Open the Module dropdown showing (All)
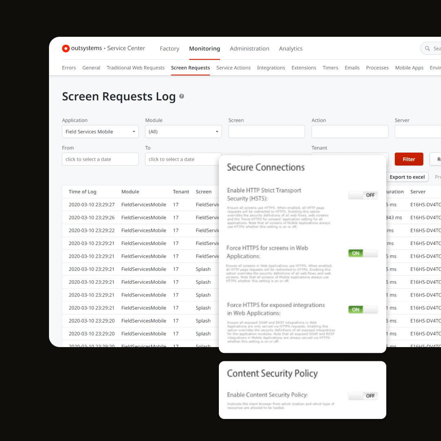The image size is (441, 441). point(183,131)
